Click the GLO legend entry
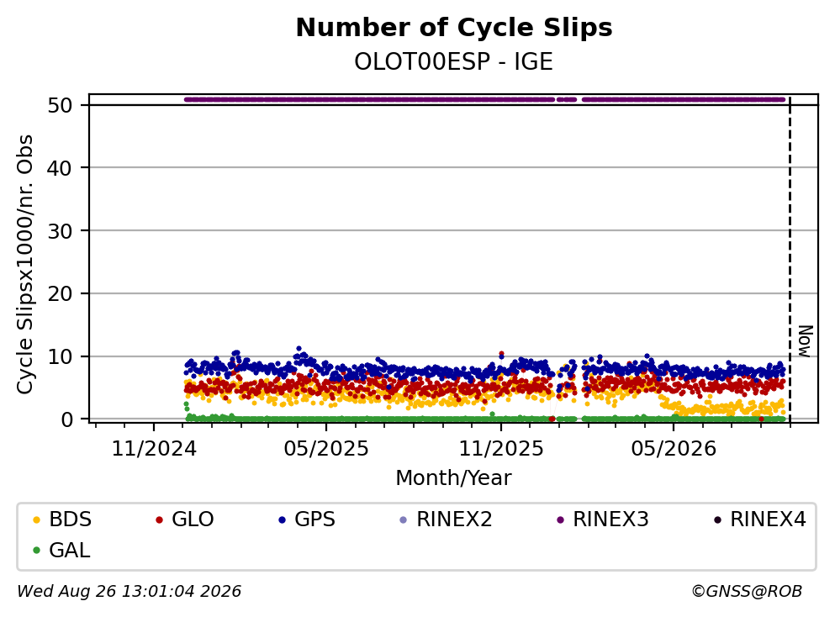This screenshot has height=617, width=835. pos(185,519)
